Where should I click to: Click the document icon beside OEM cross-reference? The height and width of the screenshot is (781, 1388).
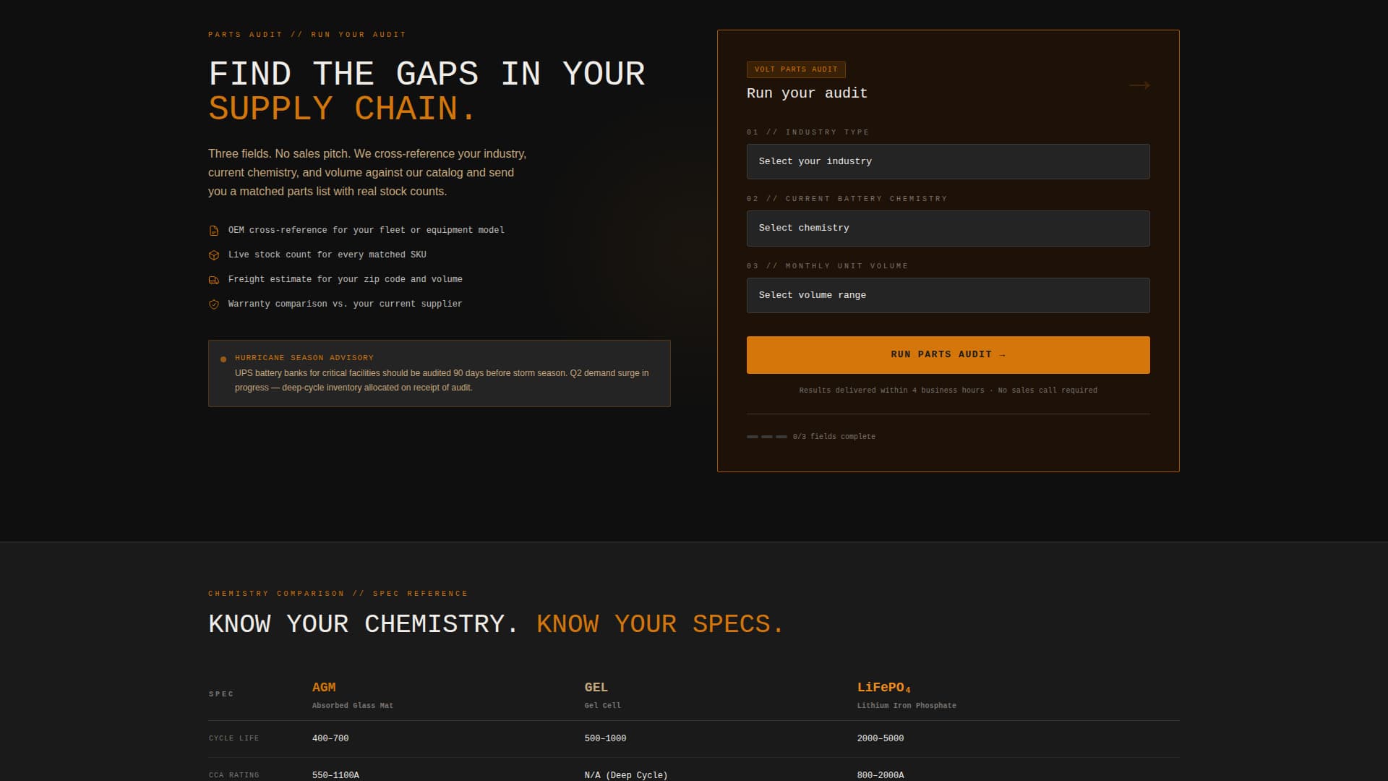214,231
